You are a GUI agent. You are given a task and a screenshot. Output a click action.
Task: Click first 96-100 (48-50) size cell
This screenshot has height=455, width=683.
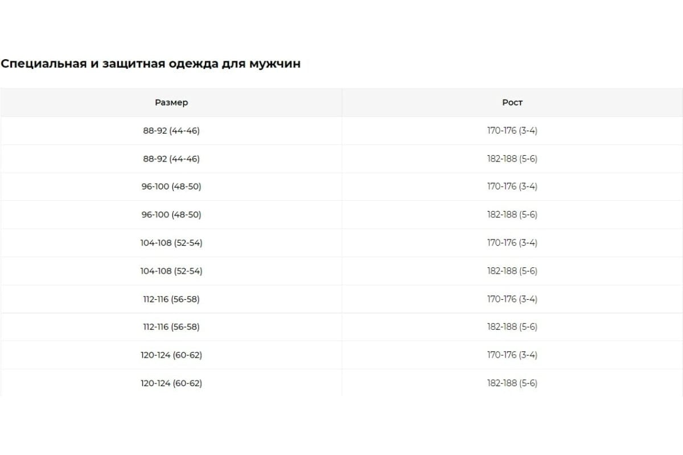point(171,187)
